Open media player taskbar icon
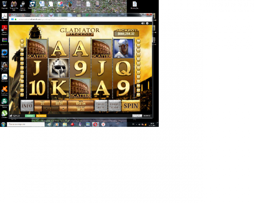 [x=57, y=124]
